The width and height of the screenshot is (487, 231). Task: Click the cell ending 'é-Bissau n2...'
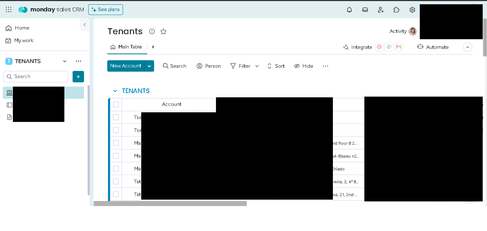point(349,156)
